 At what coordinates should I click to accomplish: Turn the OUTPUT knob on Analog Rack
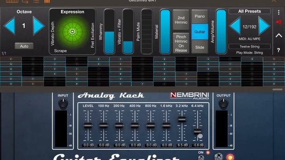point(224,103)
